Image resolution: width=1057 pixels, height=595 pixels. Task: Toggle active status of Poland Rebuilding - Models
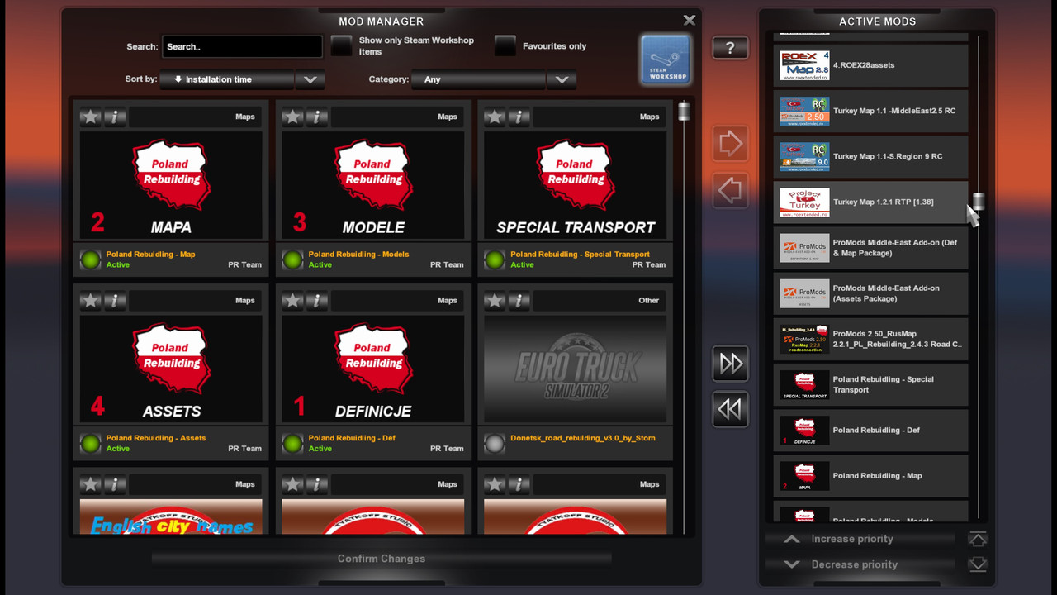point(292,259)
